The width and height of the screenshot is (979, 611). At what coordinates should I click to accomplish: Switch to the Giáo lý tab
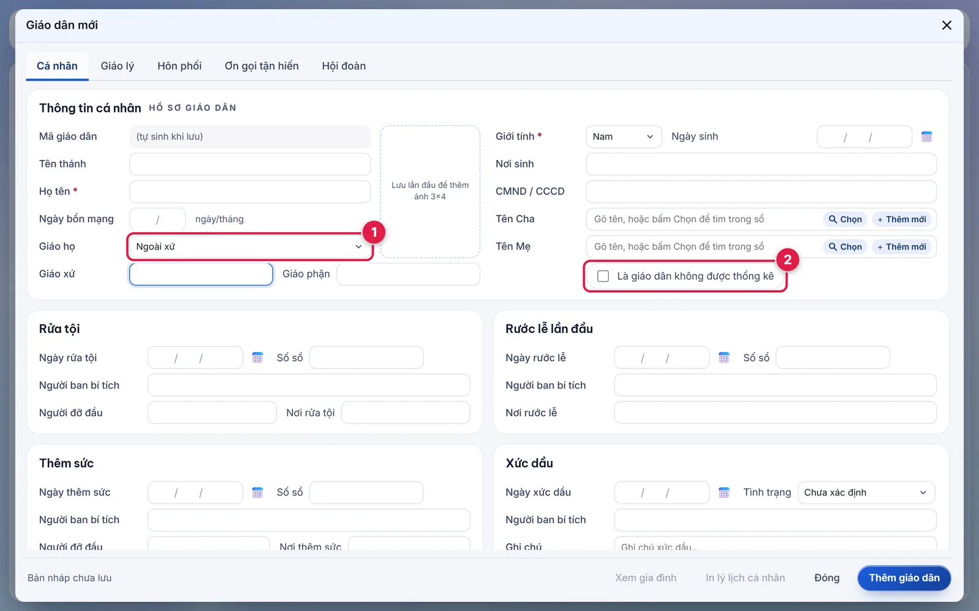point(117,66)
